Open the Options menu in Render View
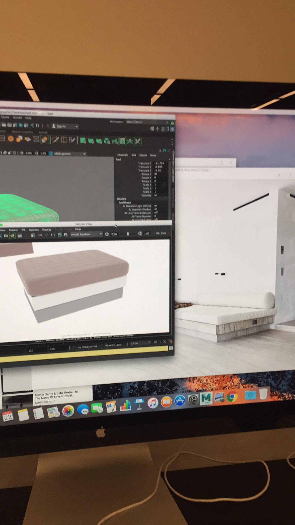295x525 pixels. click(x=34, y=230)
